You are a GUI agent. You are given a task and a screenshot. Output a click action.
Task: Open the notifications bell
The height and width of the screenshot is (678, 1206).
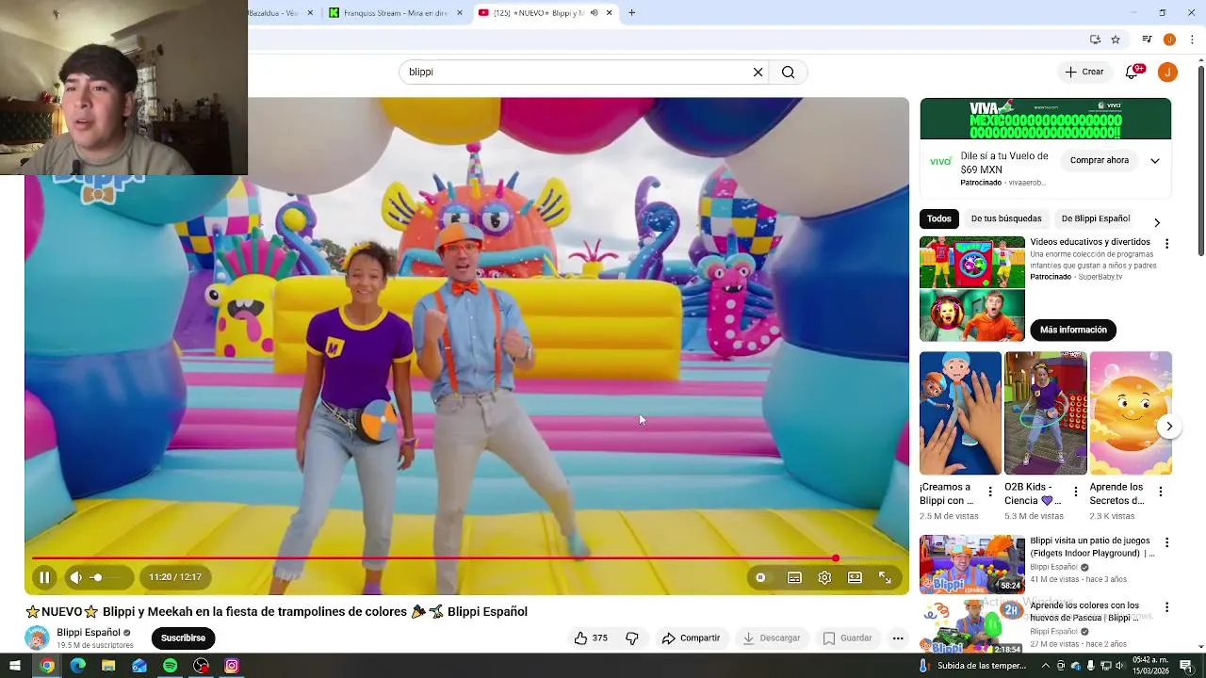point(1133,73)
